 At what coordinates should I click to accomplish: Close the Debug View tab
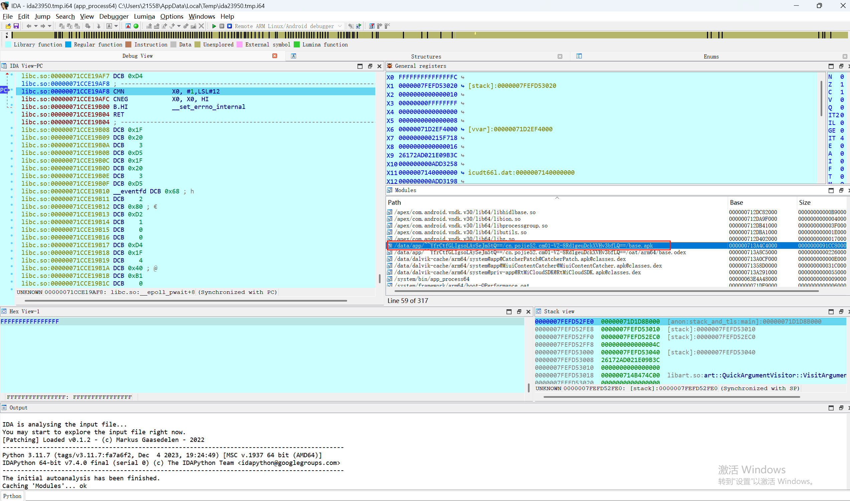pyautogui.click(x=275, y=56)
